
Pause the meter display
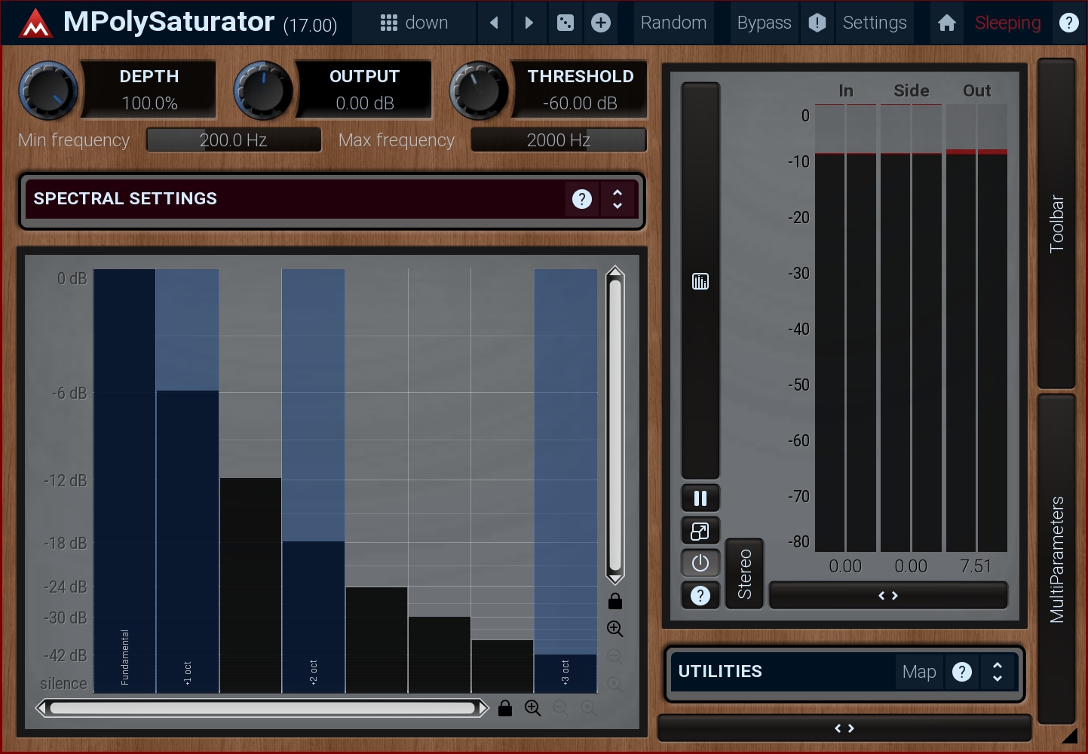[700, 498]
